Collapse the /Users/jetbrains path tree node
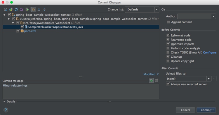219x115 pixels. tap(9, 19)
